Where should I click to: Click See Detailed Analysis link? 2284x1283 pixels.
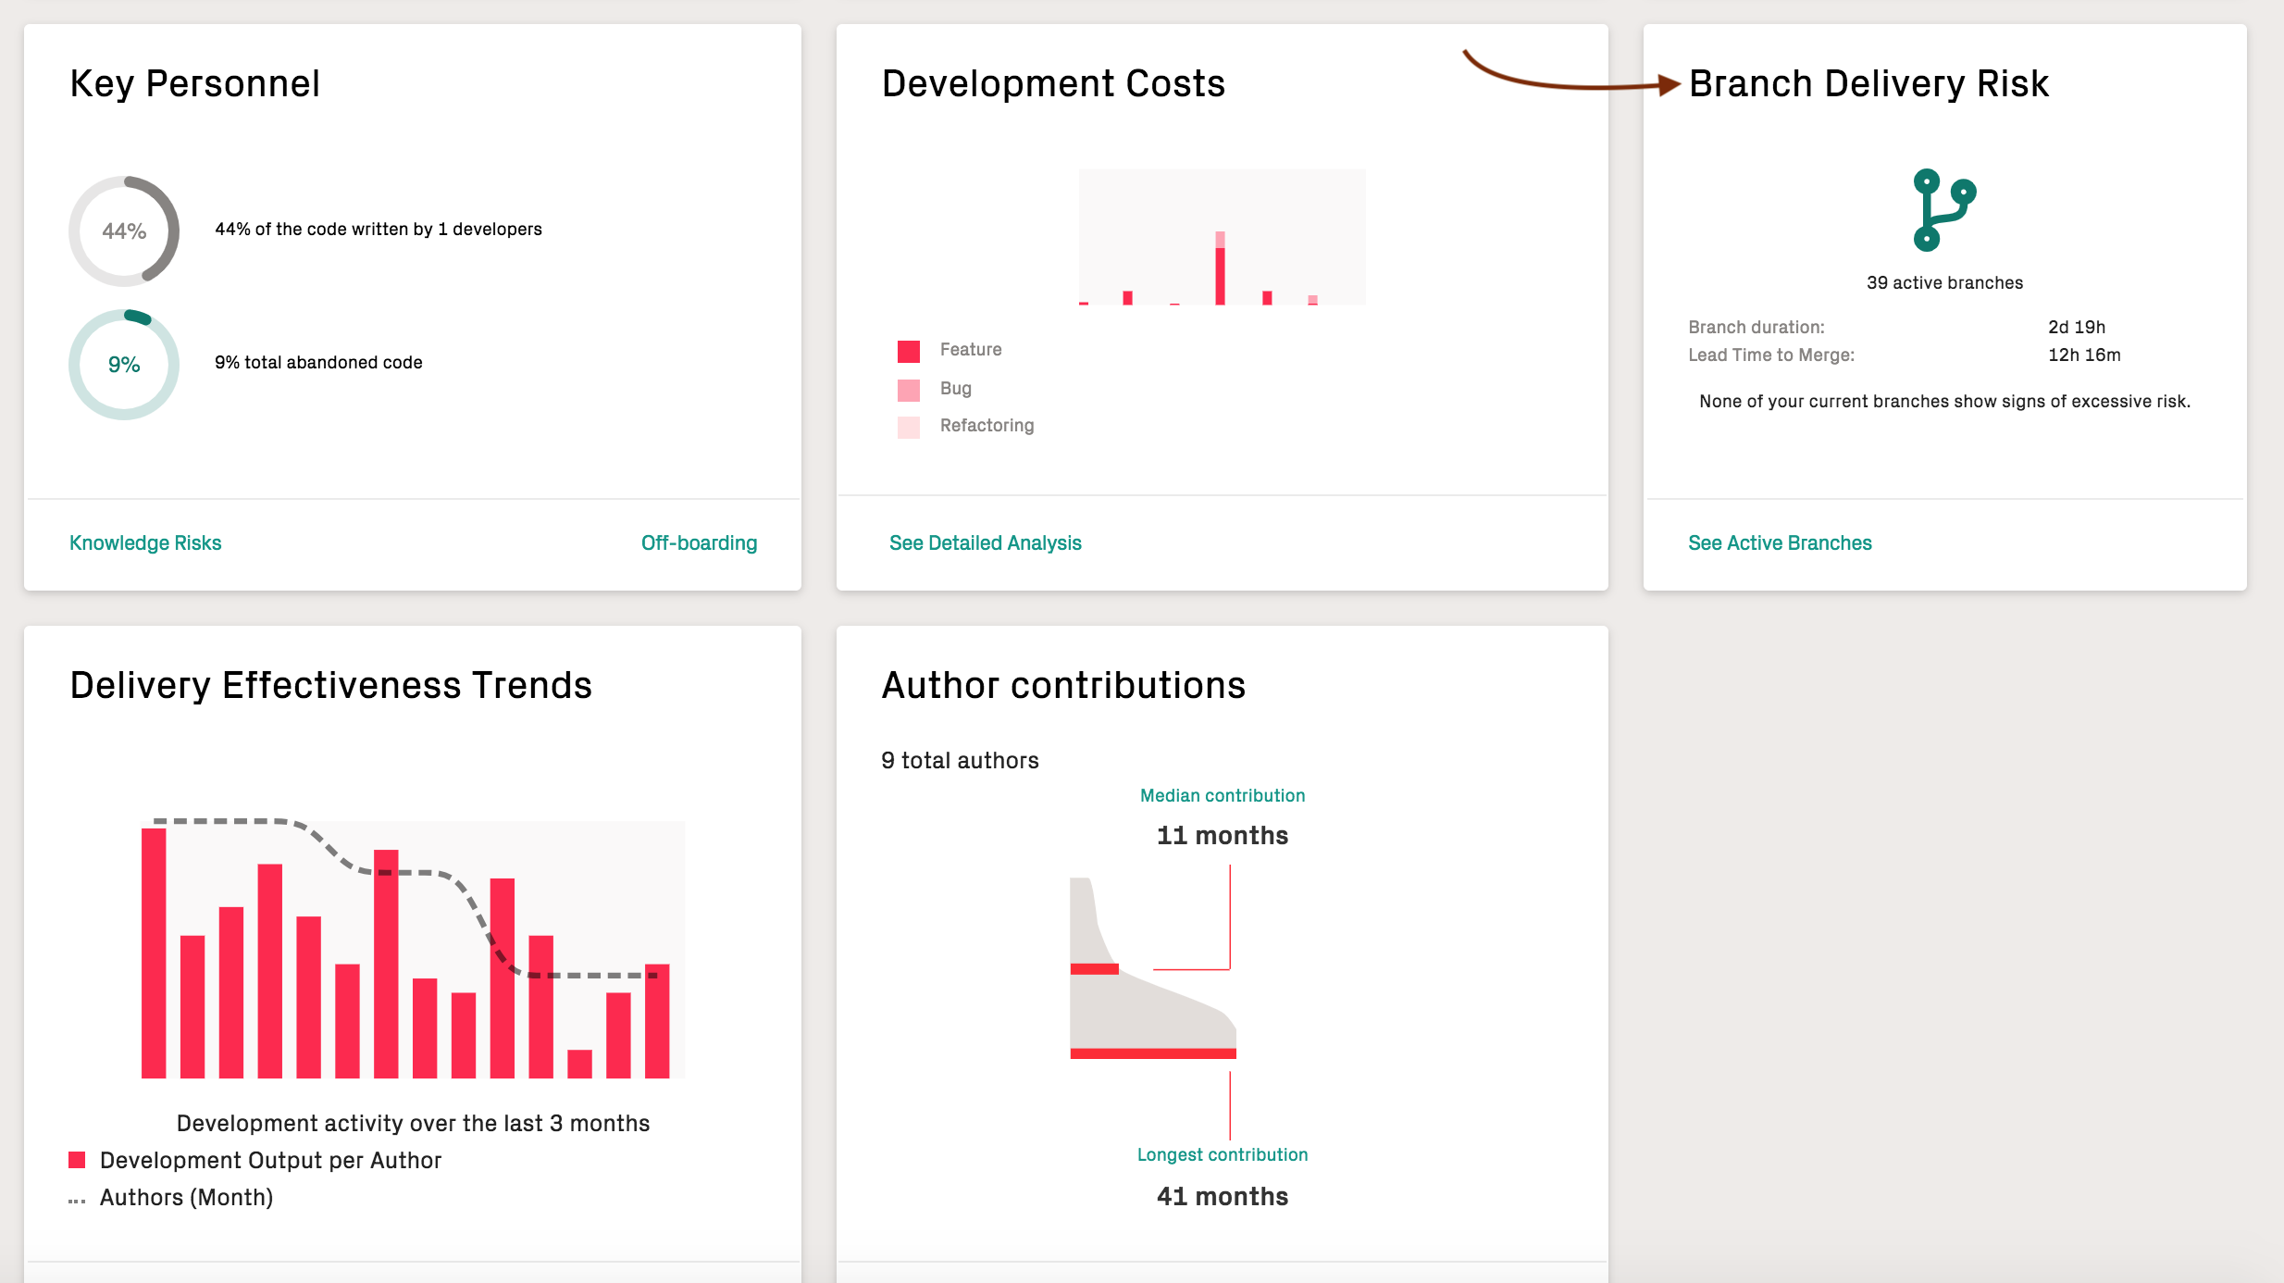click(985, 543)
